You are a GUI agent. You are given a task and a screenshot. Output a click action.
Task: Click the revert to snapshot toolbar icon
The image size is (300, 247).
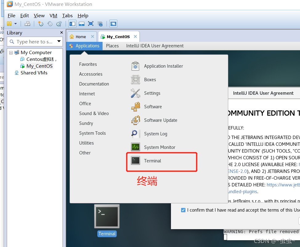coord(50,24)
